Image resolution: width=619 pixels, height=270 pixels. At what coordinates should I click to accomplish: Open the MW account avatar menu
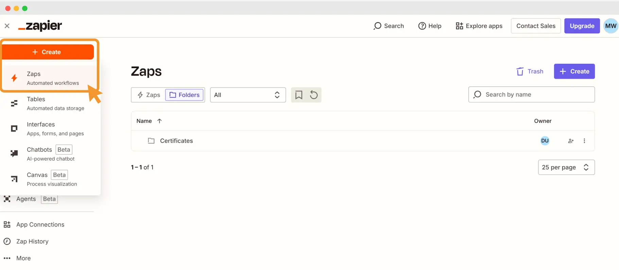[611, 26]
